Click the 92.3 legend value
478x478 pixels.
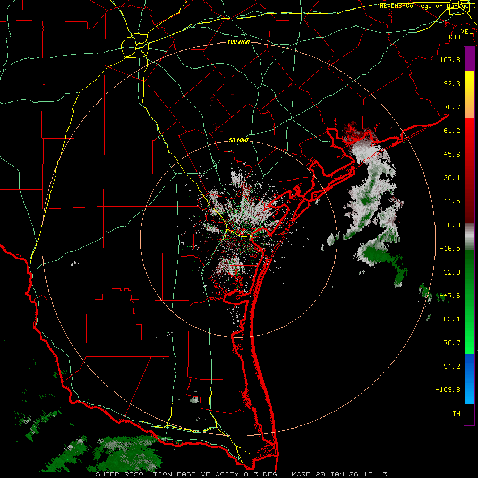(452, 83)
